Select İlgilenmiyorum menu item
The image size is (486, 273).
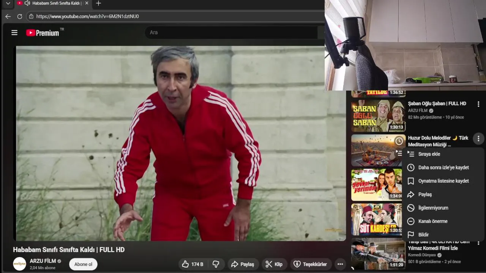[x=443, y=208]
